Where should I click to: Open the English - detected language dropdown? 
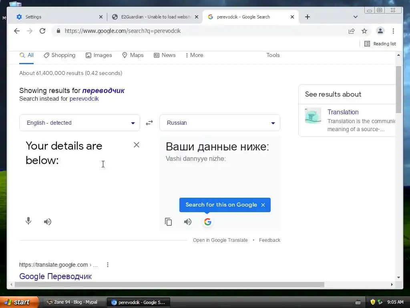tap(80, 123)
